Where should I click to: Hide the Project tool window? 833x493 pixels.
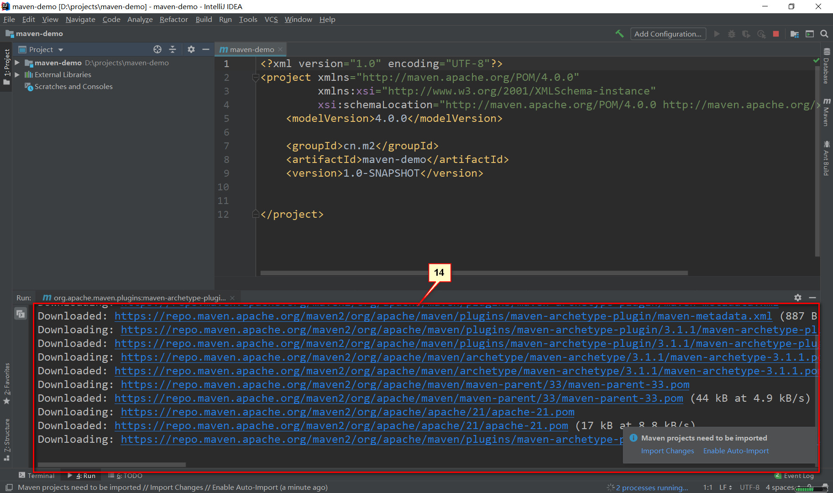coord(206,49)
